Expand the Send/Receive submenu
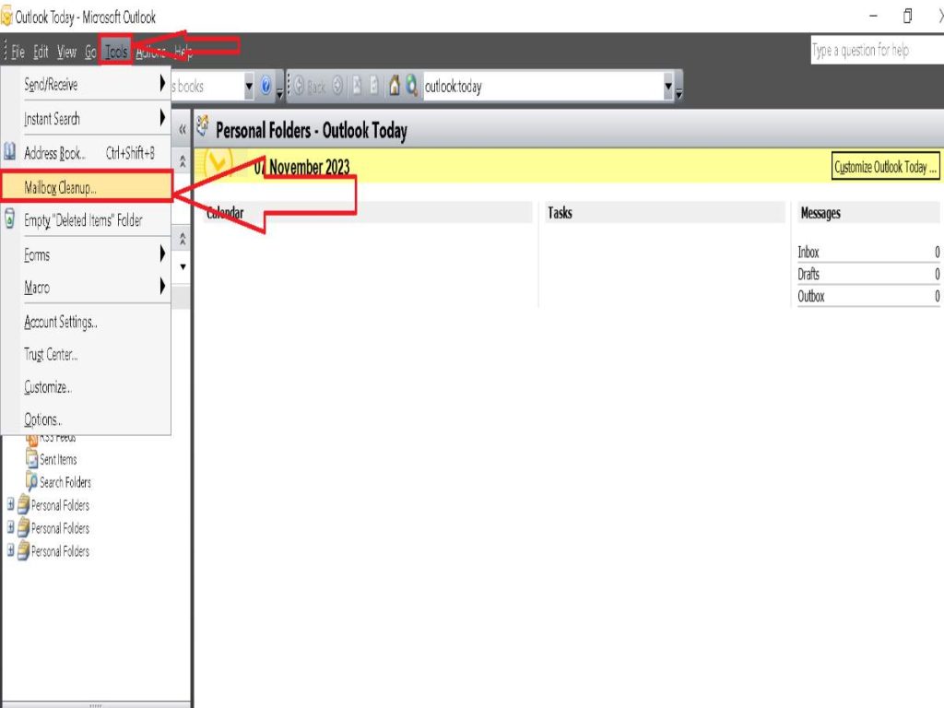 [x=162, y=84]
